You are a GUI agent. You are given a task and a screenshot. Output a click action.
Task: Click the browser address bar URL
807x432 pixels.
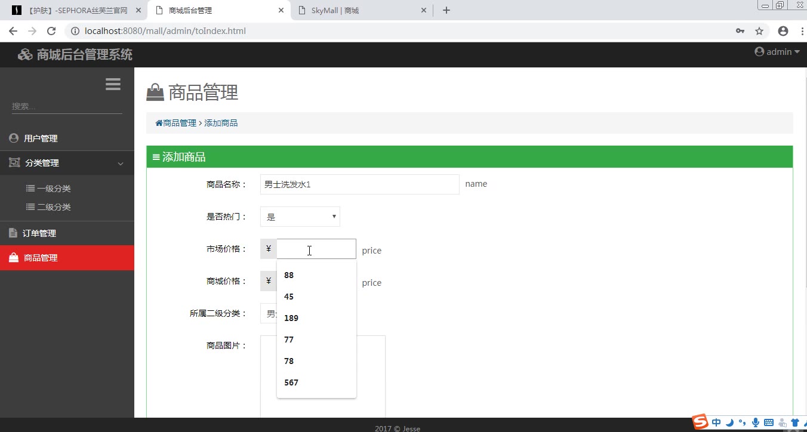165,31
